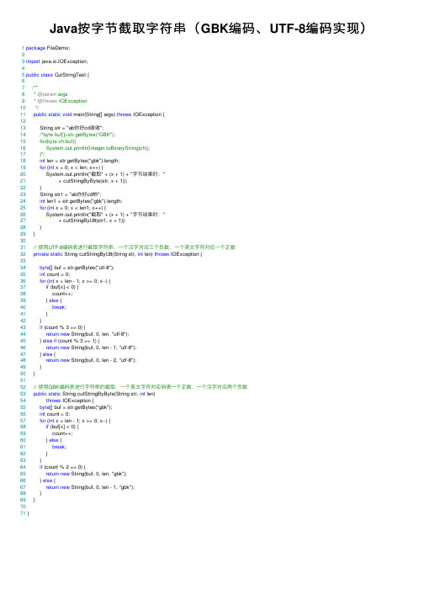
Task: Click the green GBK comment on line 52
Action: (x=140, y=387)
